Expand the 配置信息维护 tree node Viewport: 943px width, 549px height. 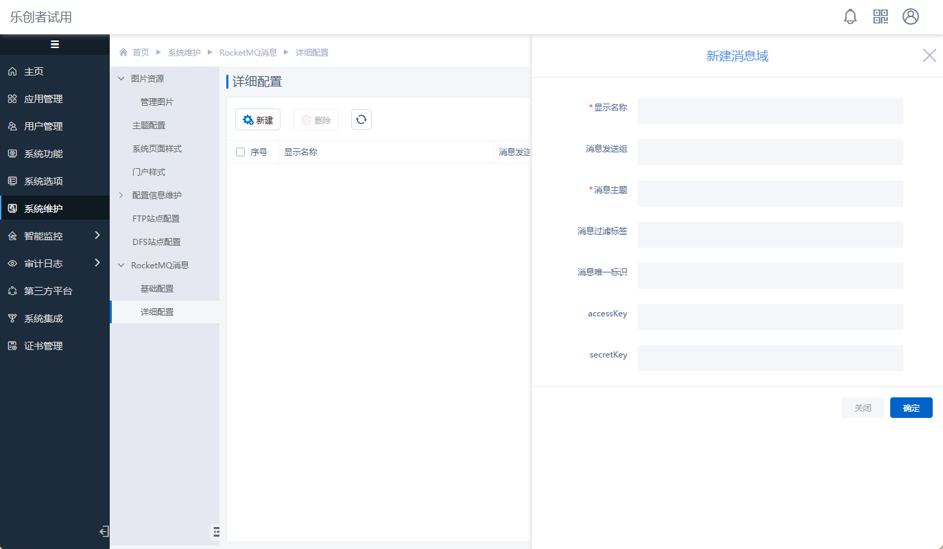(121, 196)
